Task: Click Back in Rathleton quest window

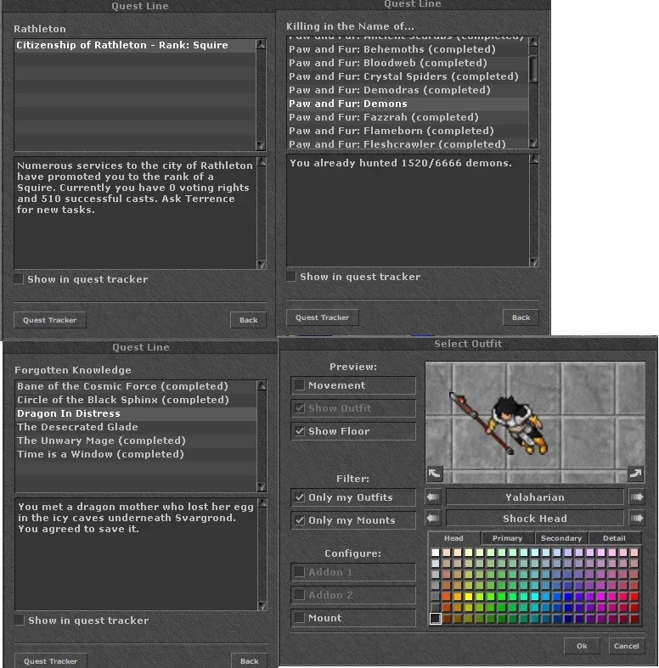Action: [x=249, y=320]
